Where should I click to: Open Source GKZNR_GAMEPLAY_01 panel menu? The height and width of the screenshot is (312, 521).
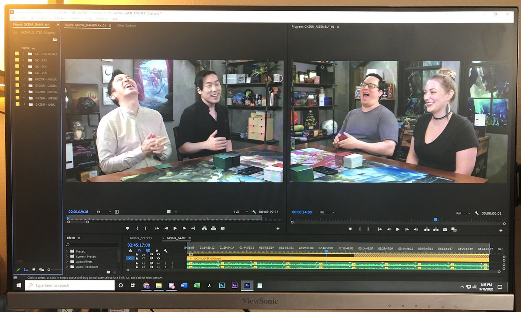pyautogui.click(x=110, y=26)
